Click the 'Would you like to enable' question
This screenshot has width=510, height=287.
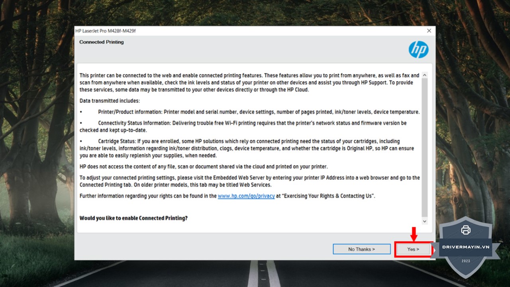coord(133,218)
